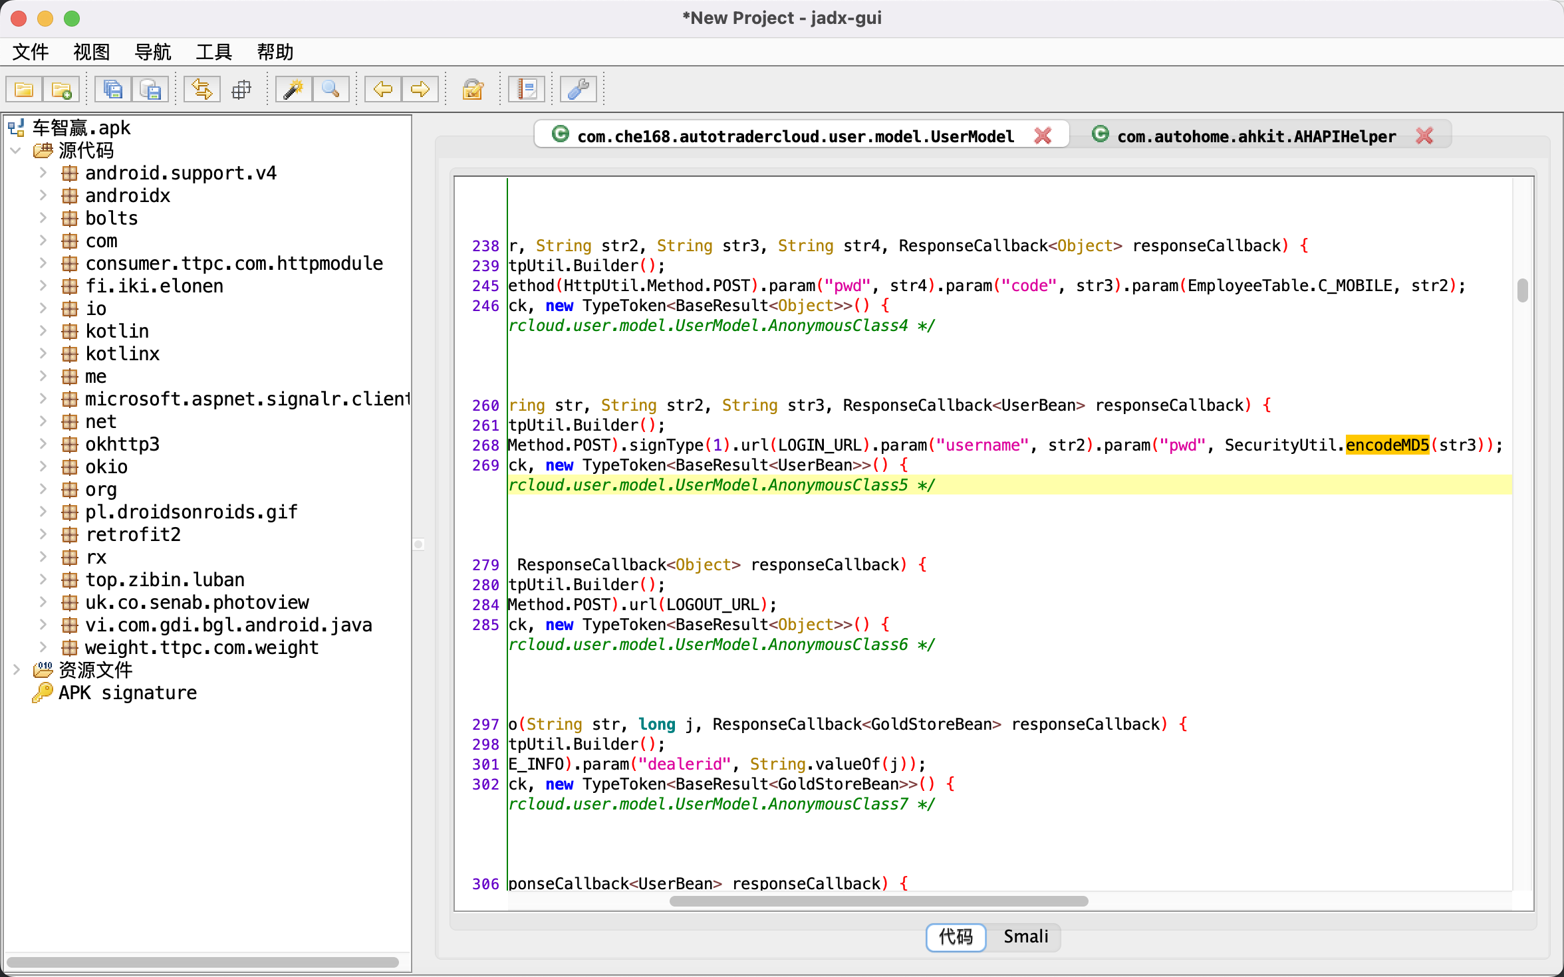
Task: Open text search with magic wand icon
Action: click(x=293, y=89)
